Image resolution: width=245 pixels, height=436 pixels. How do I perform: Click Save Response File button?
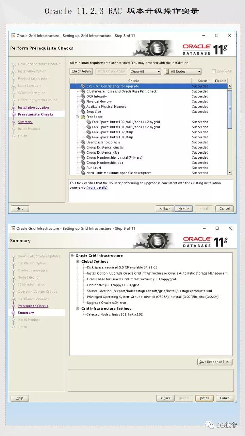[215, 362]
